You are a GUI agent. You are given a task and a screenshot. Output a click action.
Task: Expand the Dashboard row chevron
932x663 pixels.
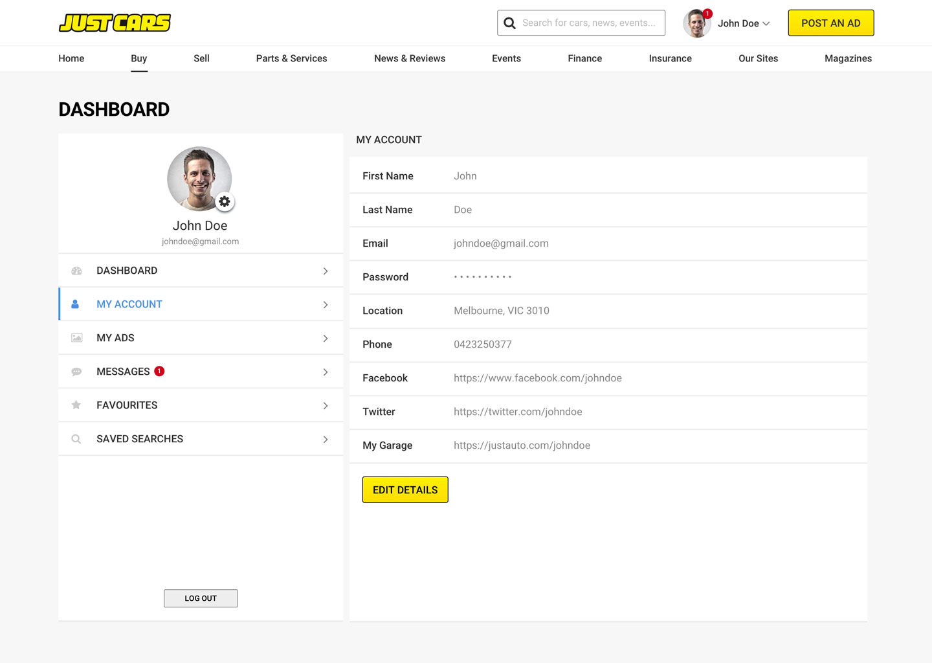[x=326, y=271]
